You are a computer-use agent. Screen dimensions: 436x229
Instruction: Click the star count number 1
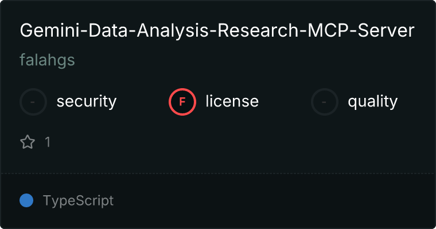(48, 142)
